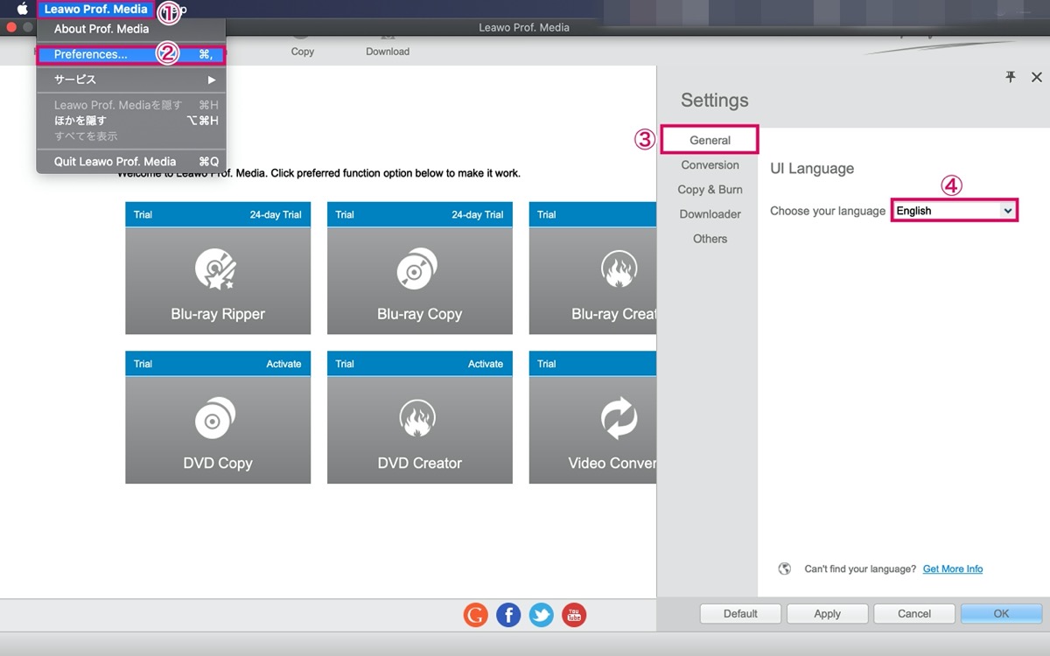Open the Apple menu
Viewport: 1050px width, 656px height.
23,10
